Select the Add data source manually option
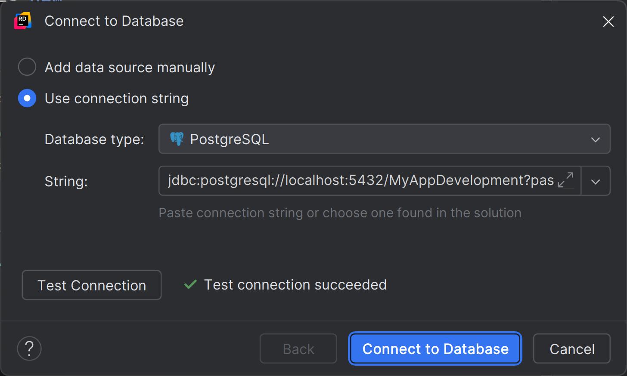Screen dimensions: 627x376 coord(27,67)
